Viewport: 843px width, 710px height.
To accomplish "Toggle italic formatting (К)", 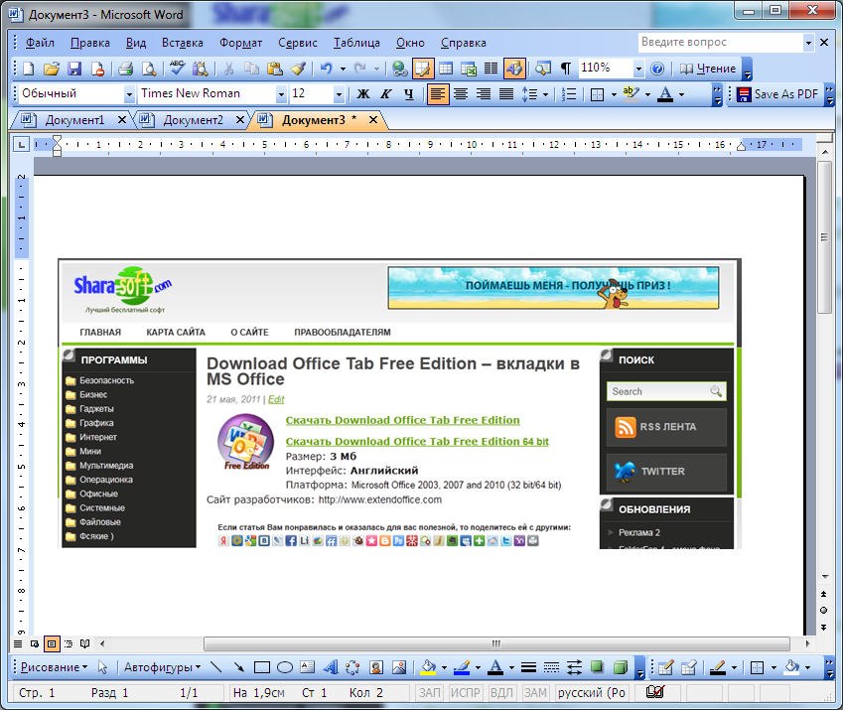I will (x=386, y=94).
